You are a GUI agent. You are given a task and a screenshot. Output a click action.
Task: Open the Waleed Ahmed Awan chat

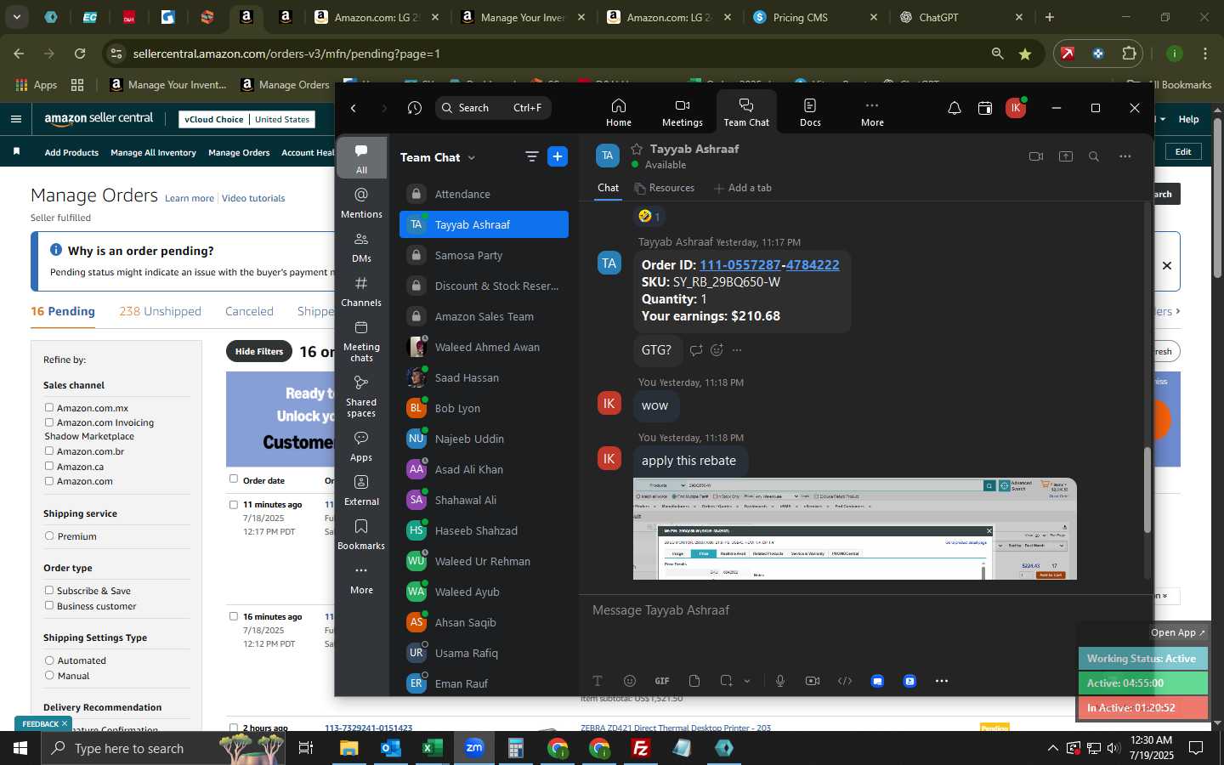pyautogui.click(x=484, y=347)
